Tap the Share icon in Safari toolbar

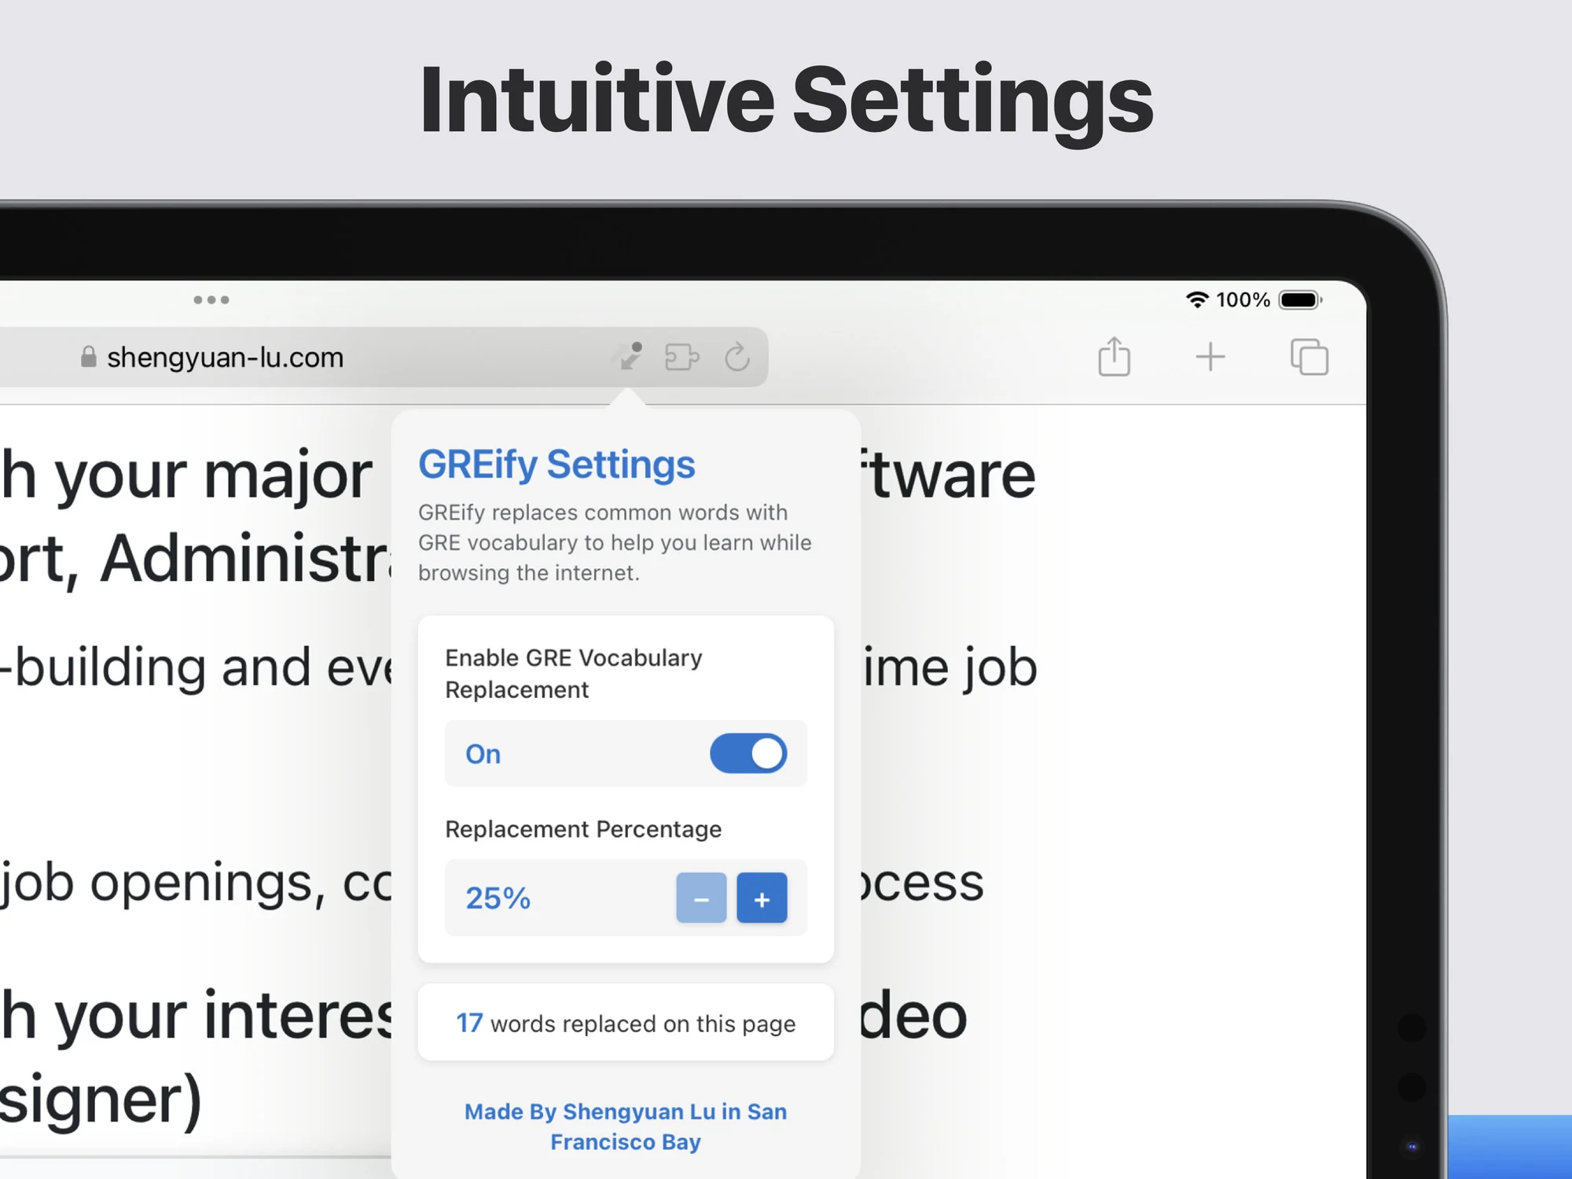[x=1114, y=357]
